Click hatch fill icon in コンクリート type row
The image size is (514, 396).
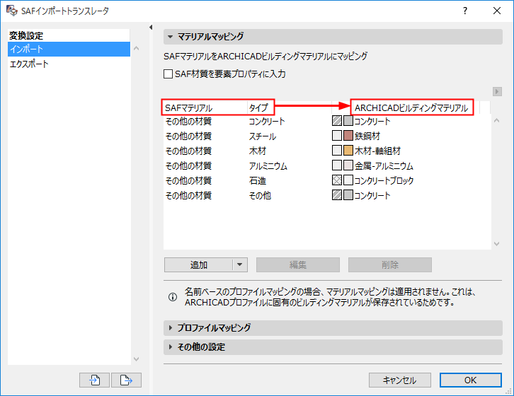coord(337,121)
